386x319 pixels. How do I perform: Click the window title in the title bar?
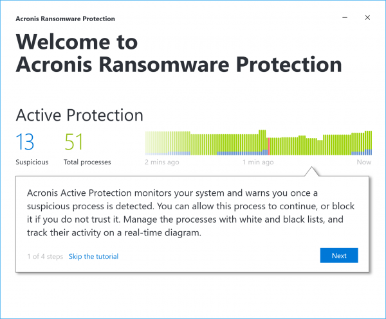pyautogui.click(x=65, y=19)
